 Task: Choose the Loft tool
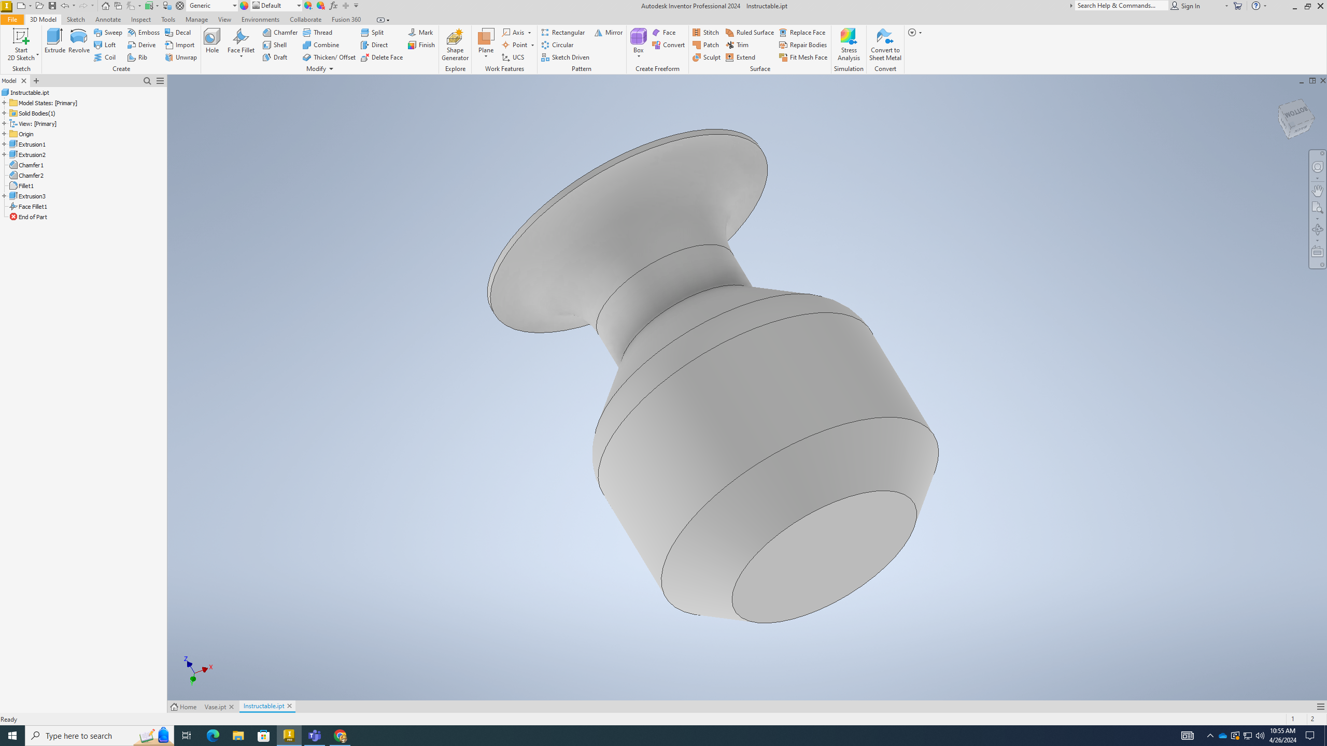point(105,45)
